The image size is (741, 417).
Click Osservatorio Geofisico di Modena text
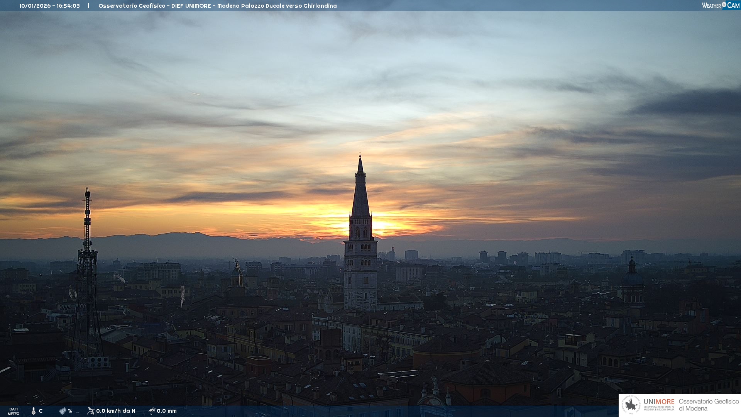click(x=709, y=405)
